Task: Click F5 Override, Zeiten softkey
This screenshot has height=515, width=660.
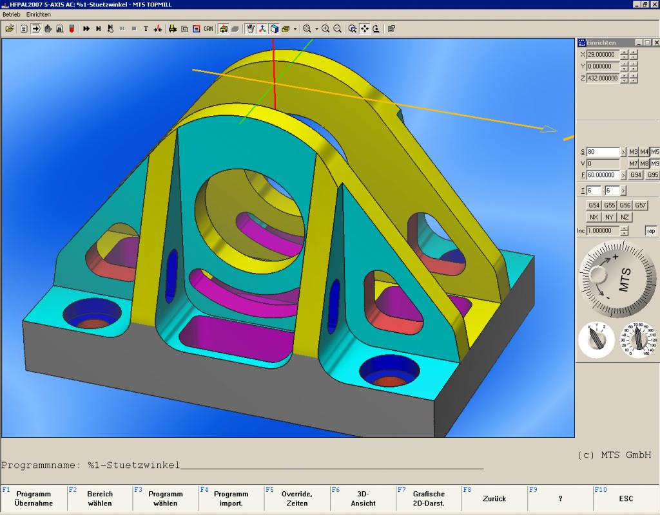Action: pos(296,499)
